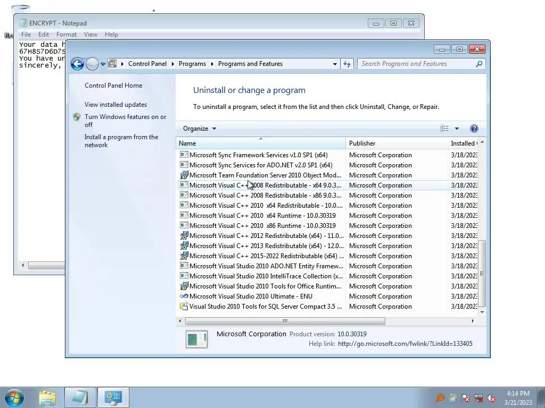Select Visual C++ 2012 Redistributable (x64) icon

pyautogui.click(x=184, y=235)
